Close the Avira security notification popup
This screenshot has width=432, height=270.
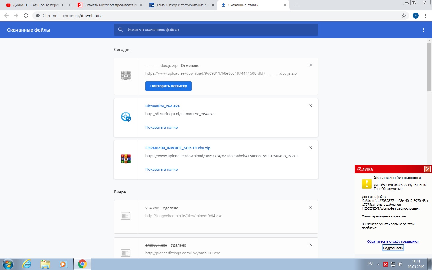coord(427,169)
